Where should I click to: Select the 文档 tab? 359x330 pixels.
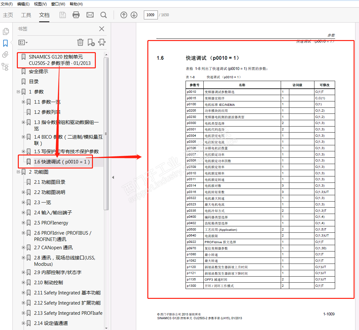coord(44,15)
